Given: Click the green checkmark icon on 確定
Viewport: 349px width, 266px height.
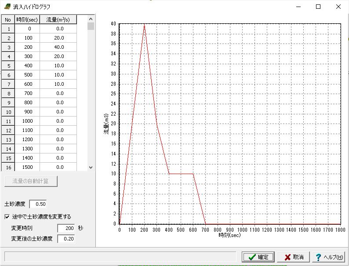Looking at the screenshot, I should [252, 257].
